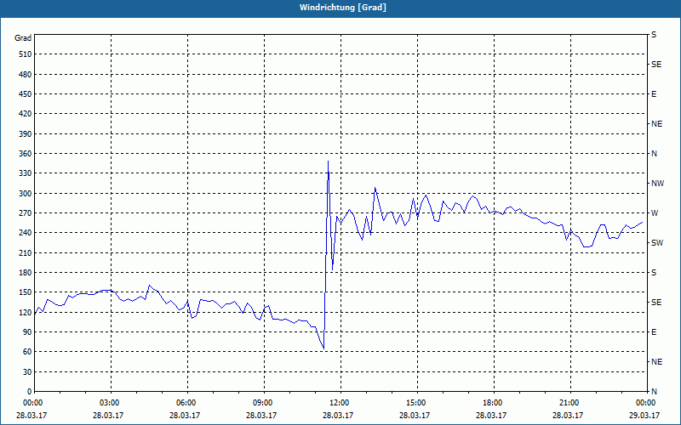This screenshot has width=681, height=425.
Task: Click the y-axis value 390
Action: (x=26, y=134)
